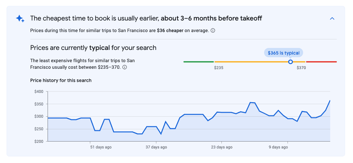353x163 pixels.
Task: Click the "9 days ago" axis label
Action: point(278,147)
